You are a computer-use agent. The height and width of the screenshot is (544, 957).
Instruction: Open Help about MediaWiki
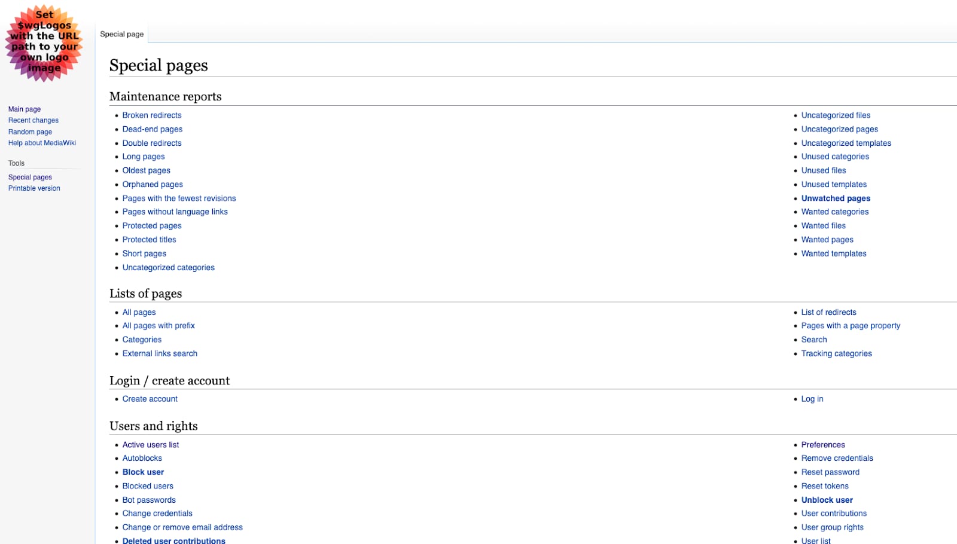(x=41, y=143)
